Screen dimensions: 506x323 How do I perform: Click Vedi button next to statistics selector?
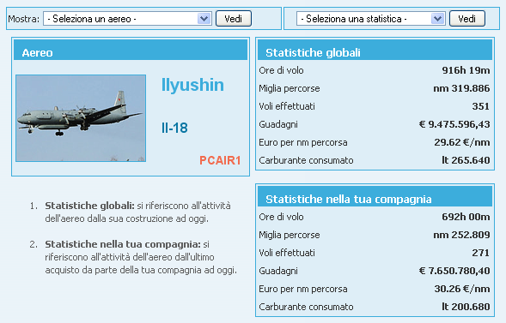(x=467, y=19)
